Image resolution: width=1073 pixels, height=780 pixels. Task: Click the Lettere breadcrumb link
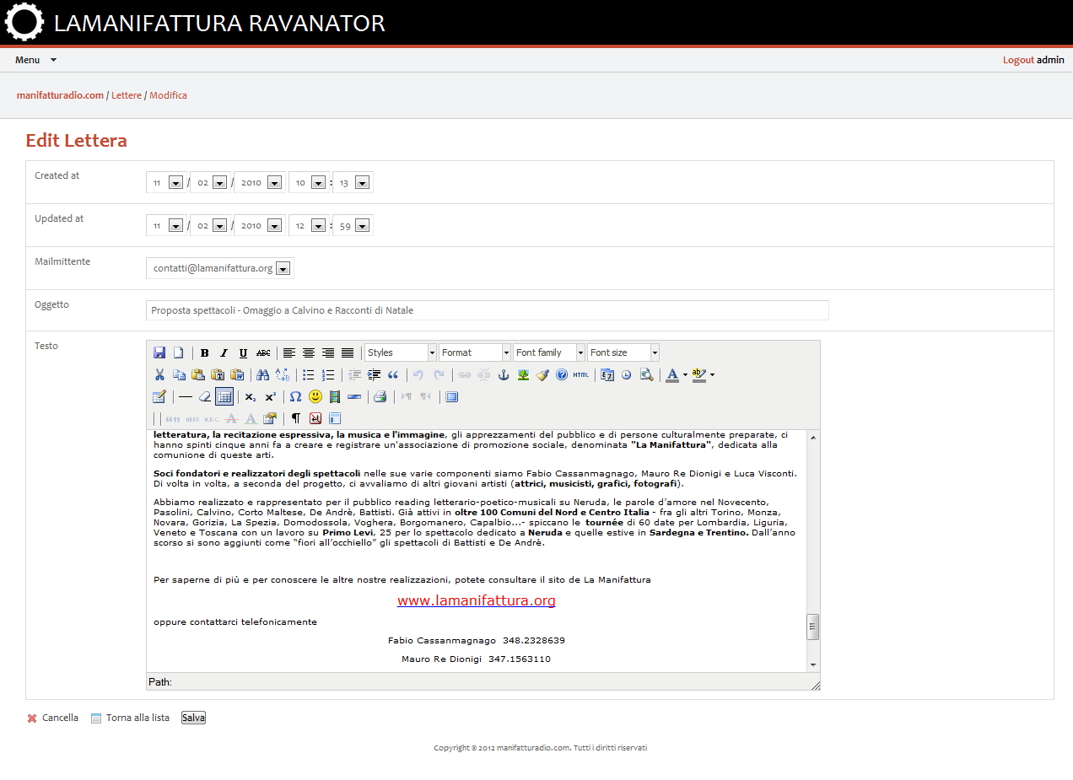coord(126,95)
